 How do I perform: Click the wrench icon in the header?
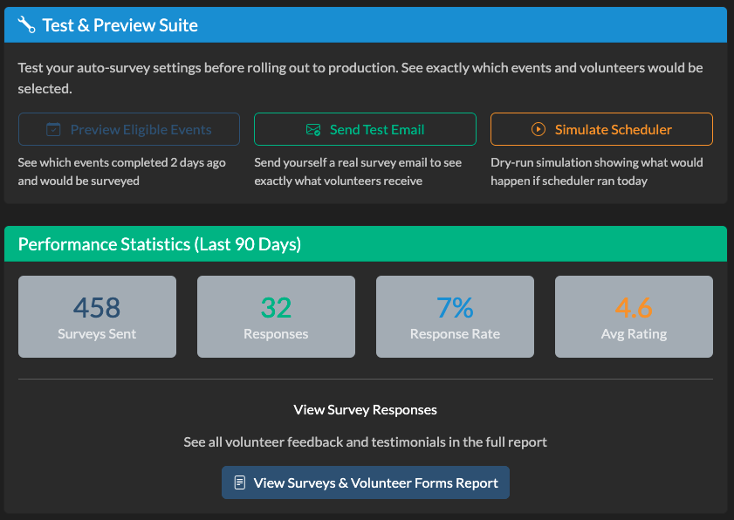click(26, 25)
